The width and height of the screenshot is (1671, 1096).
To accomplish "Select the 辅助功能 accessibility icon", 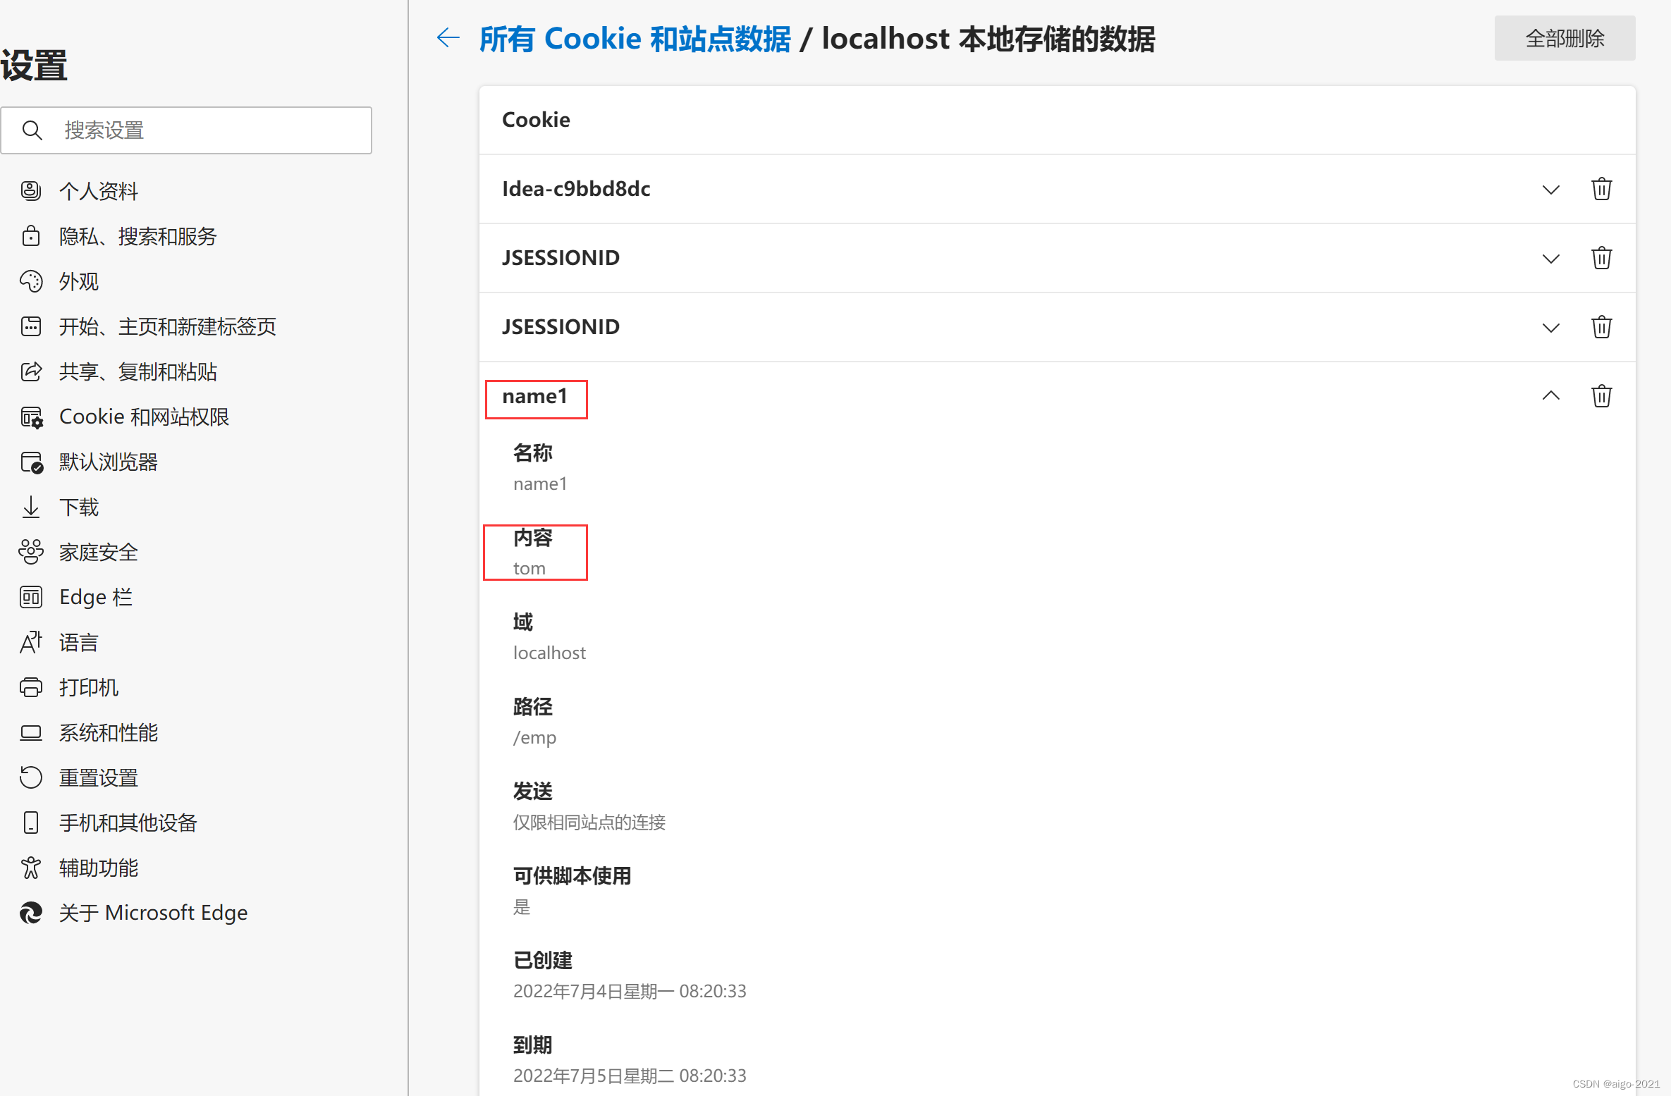I will 31,868.
